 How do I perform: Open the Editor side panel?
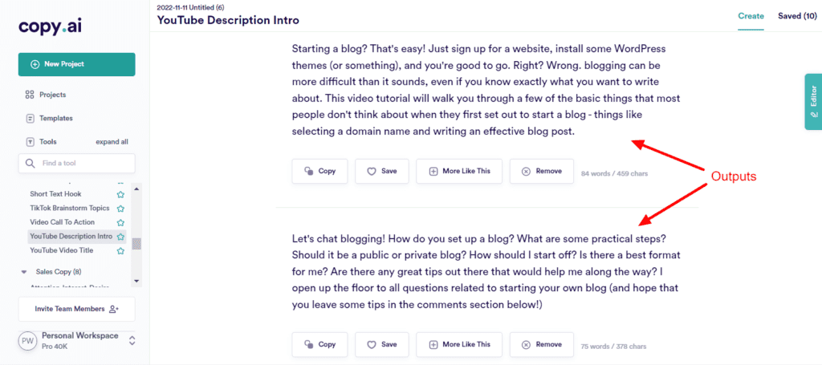pos(813,102)
